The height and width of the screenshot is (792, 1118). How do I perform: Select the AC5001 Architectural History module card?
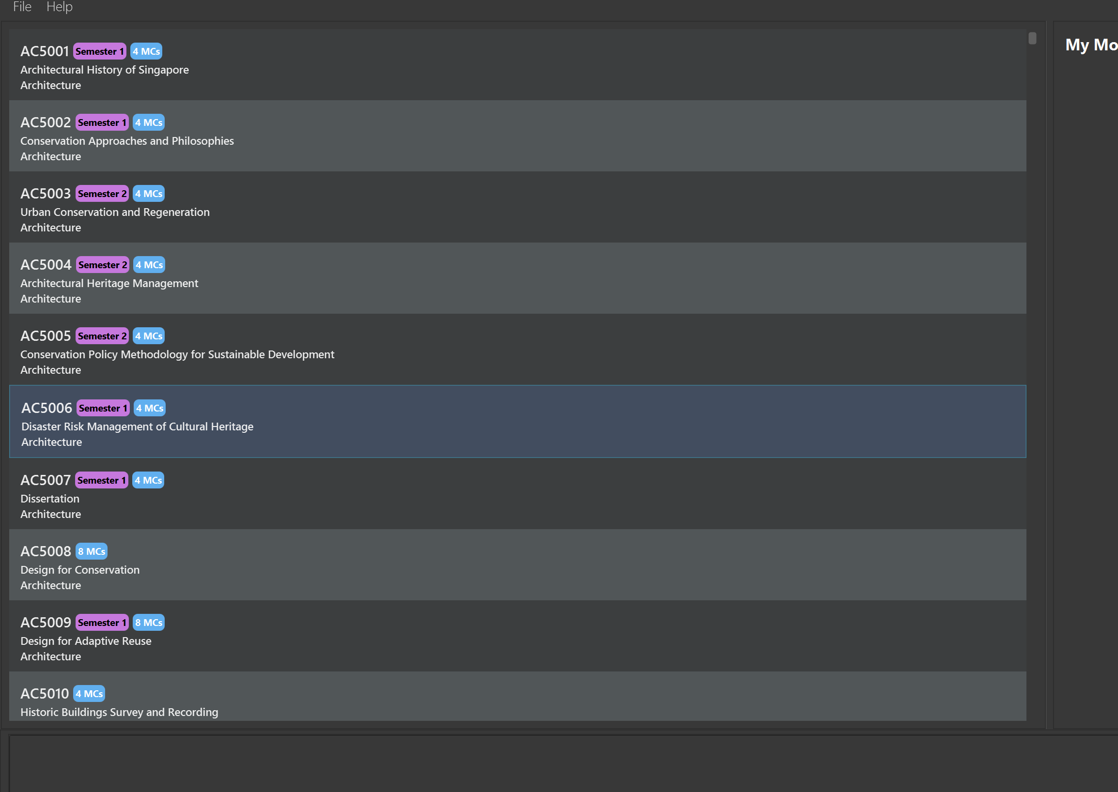point(517,65)
